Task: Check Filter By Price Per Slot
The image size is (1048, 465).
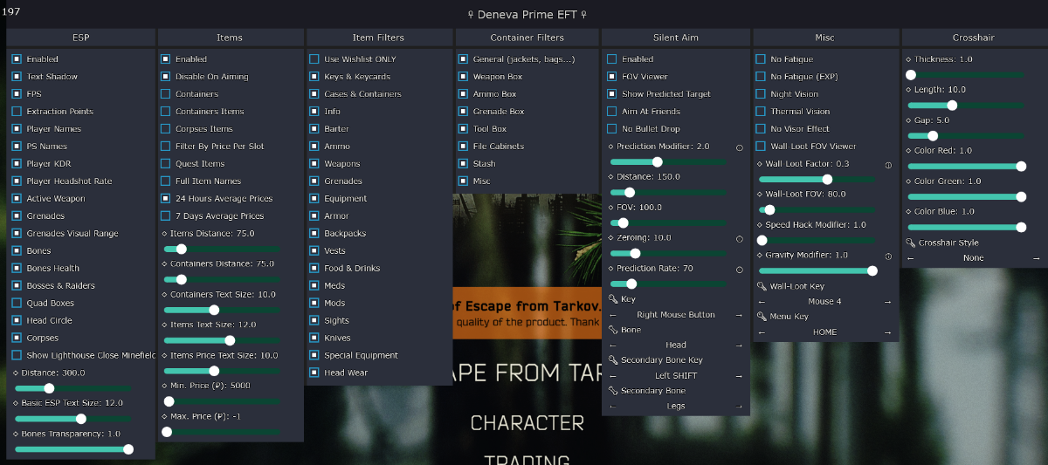Action: [x=166, y=147]
